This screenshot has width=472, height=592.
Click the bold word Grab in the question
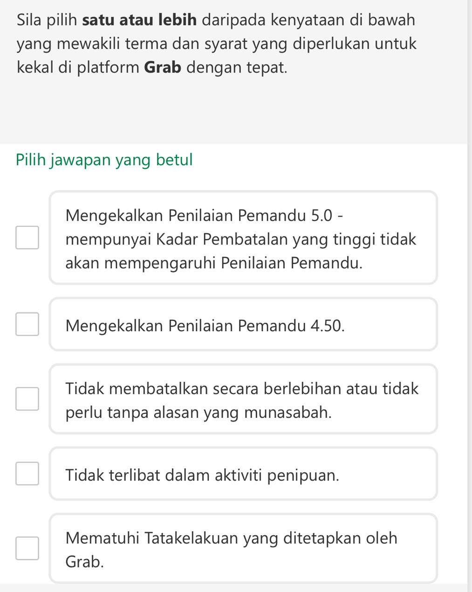tap(163, 68)
